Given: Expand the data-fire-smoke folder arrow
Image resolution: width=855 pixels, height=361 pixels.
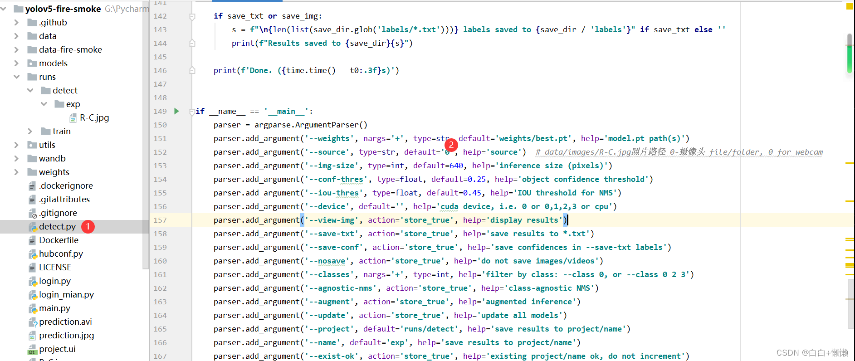Looking at the screenshot, I should point(17,49).
